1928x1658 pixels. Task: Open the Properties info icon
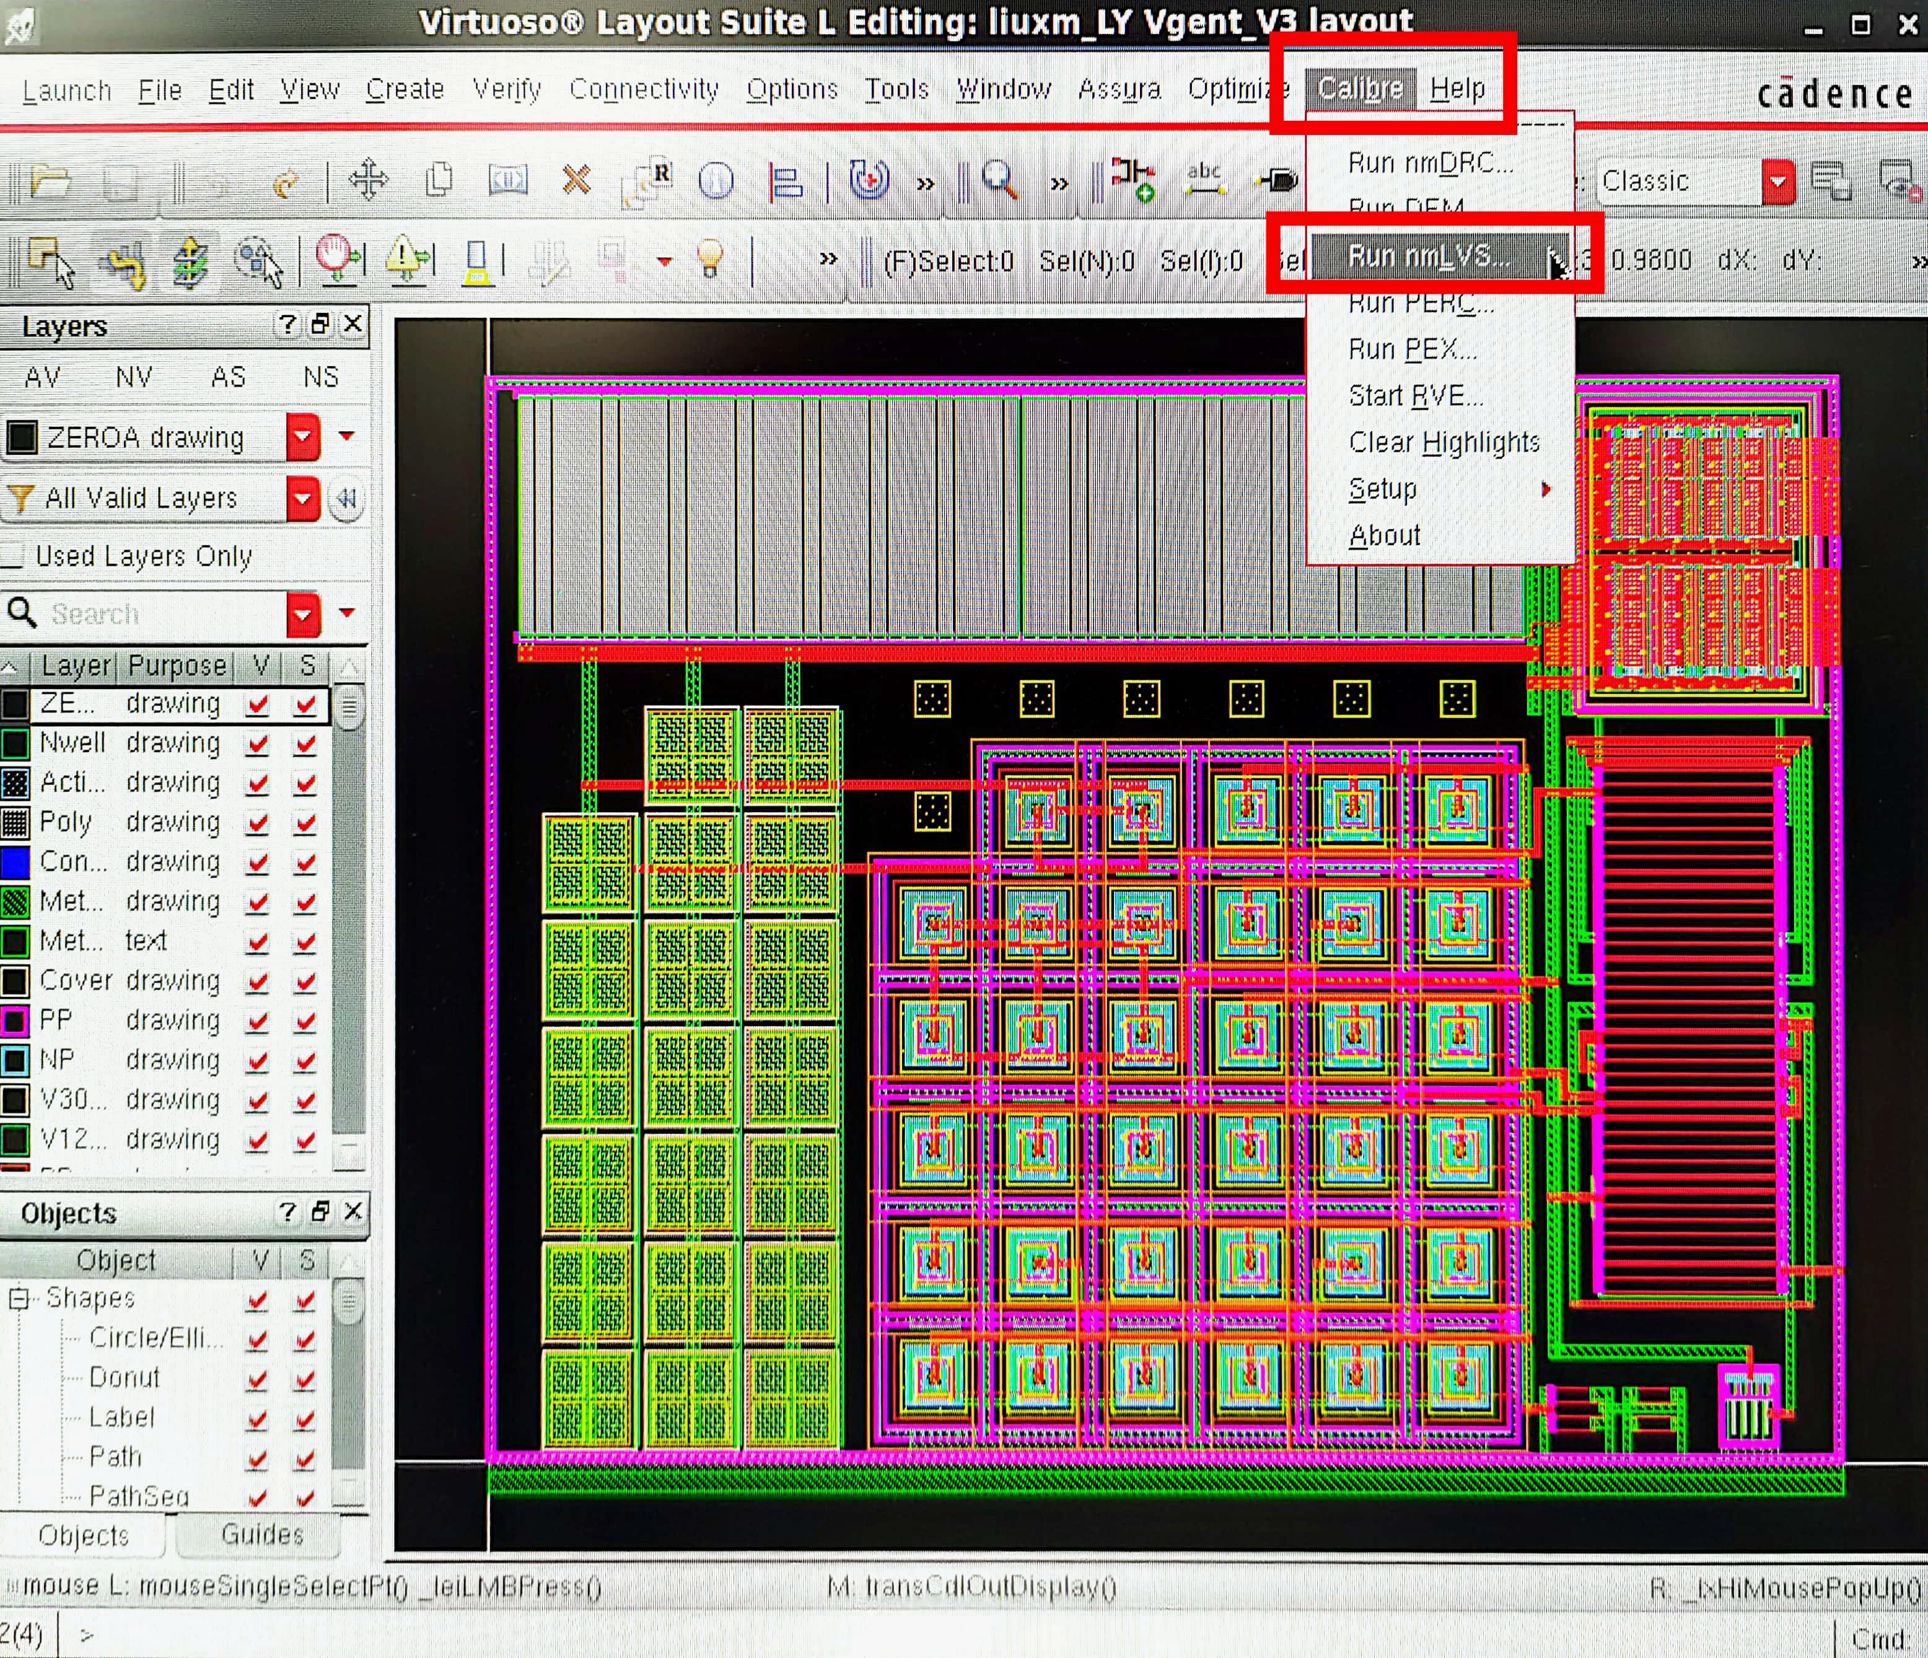pos(716,180)
